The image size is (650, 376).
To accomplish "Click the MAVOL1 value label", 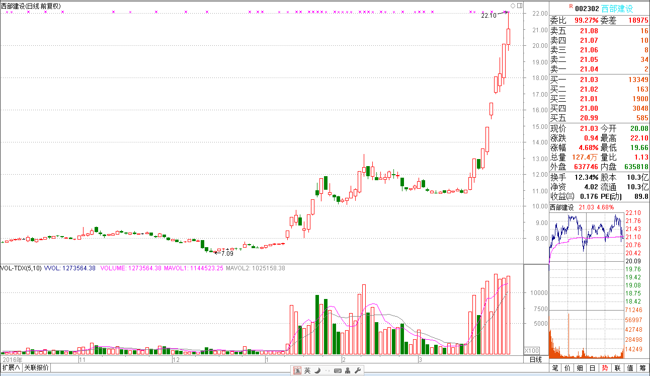I will point(194,268).
